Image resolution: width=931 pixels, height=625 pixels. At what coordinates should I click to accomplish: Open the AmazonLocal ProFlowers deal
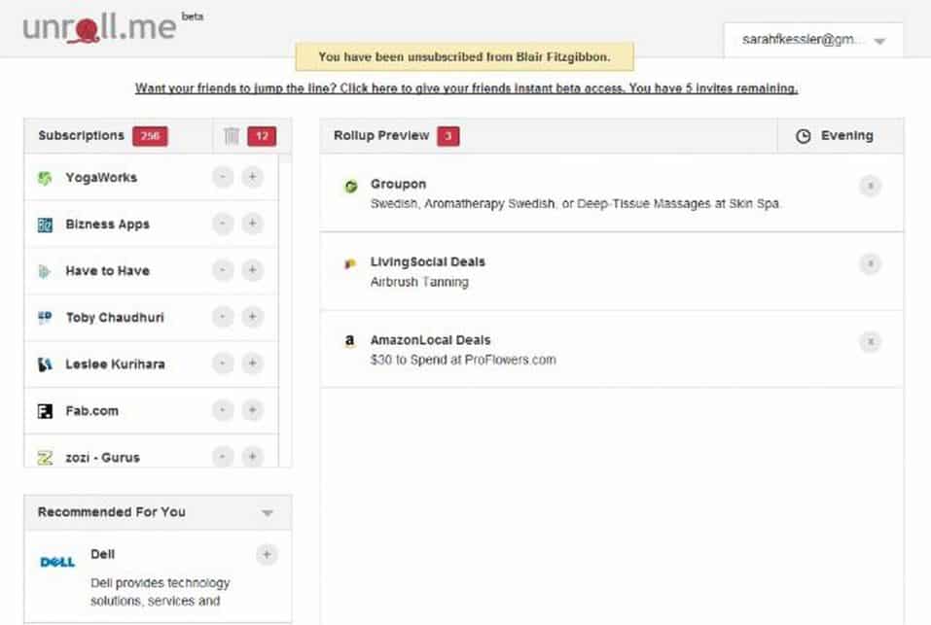pos(463,360)
